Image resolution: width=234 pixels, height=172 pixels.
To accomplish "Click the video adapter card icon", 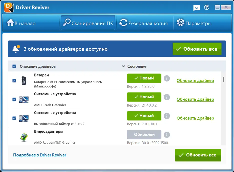I will click(24, 137).
